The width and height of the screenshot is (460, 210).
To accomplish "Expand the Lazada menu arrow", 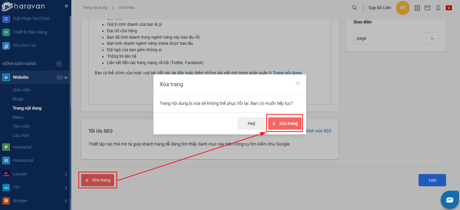I will (x=66, y=174).
